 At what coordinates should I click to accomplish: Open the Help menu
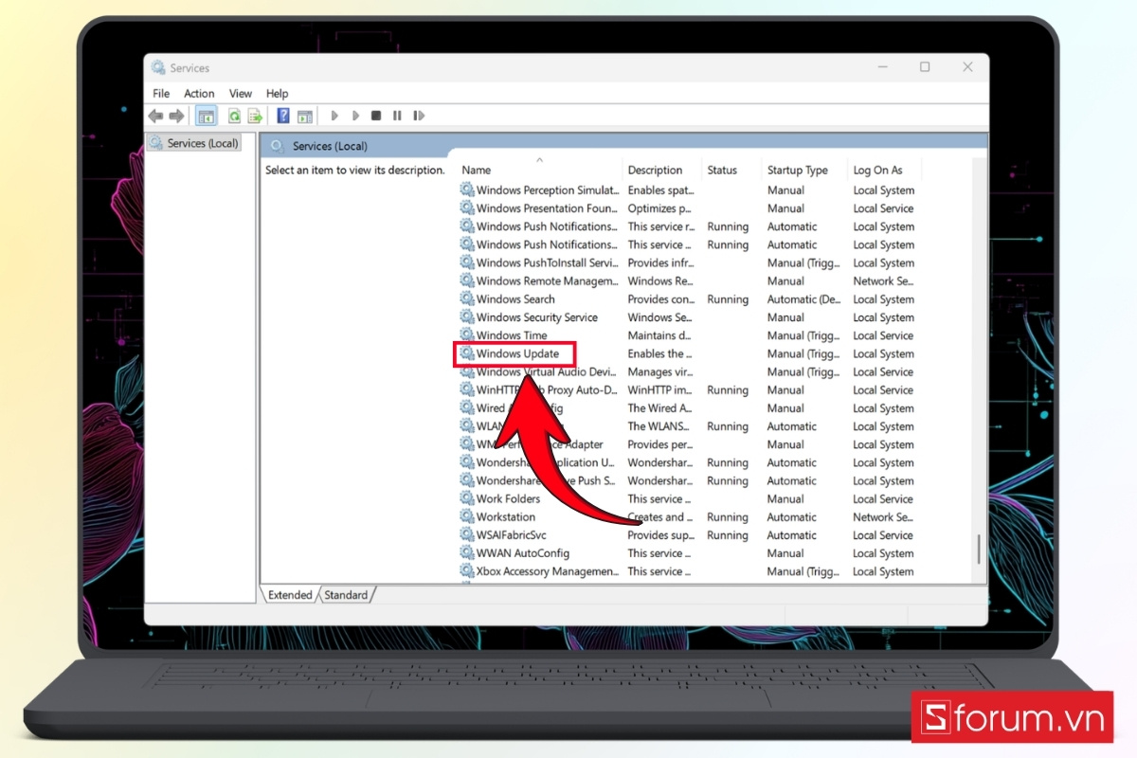(x=277, y=94)
